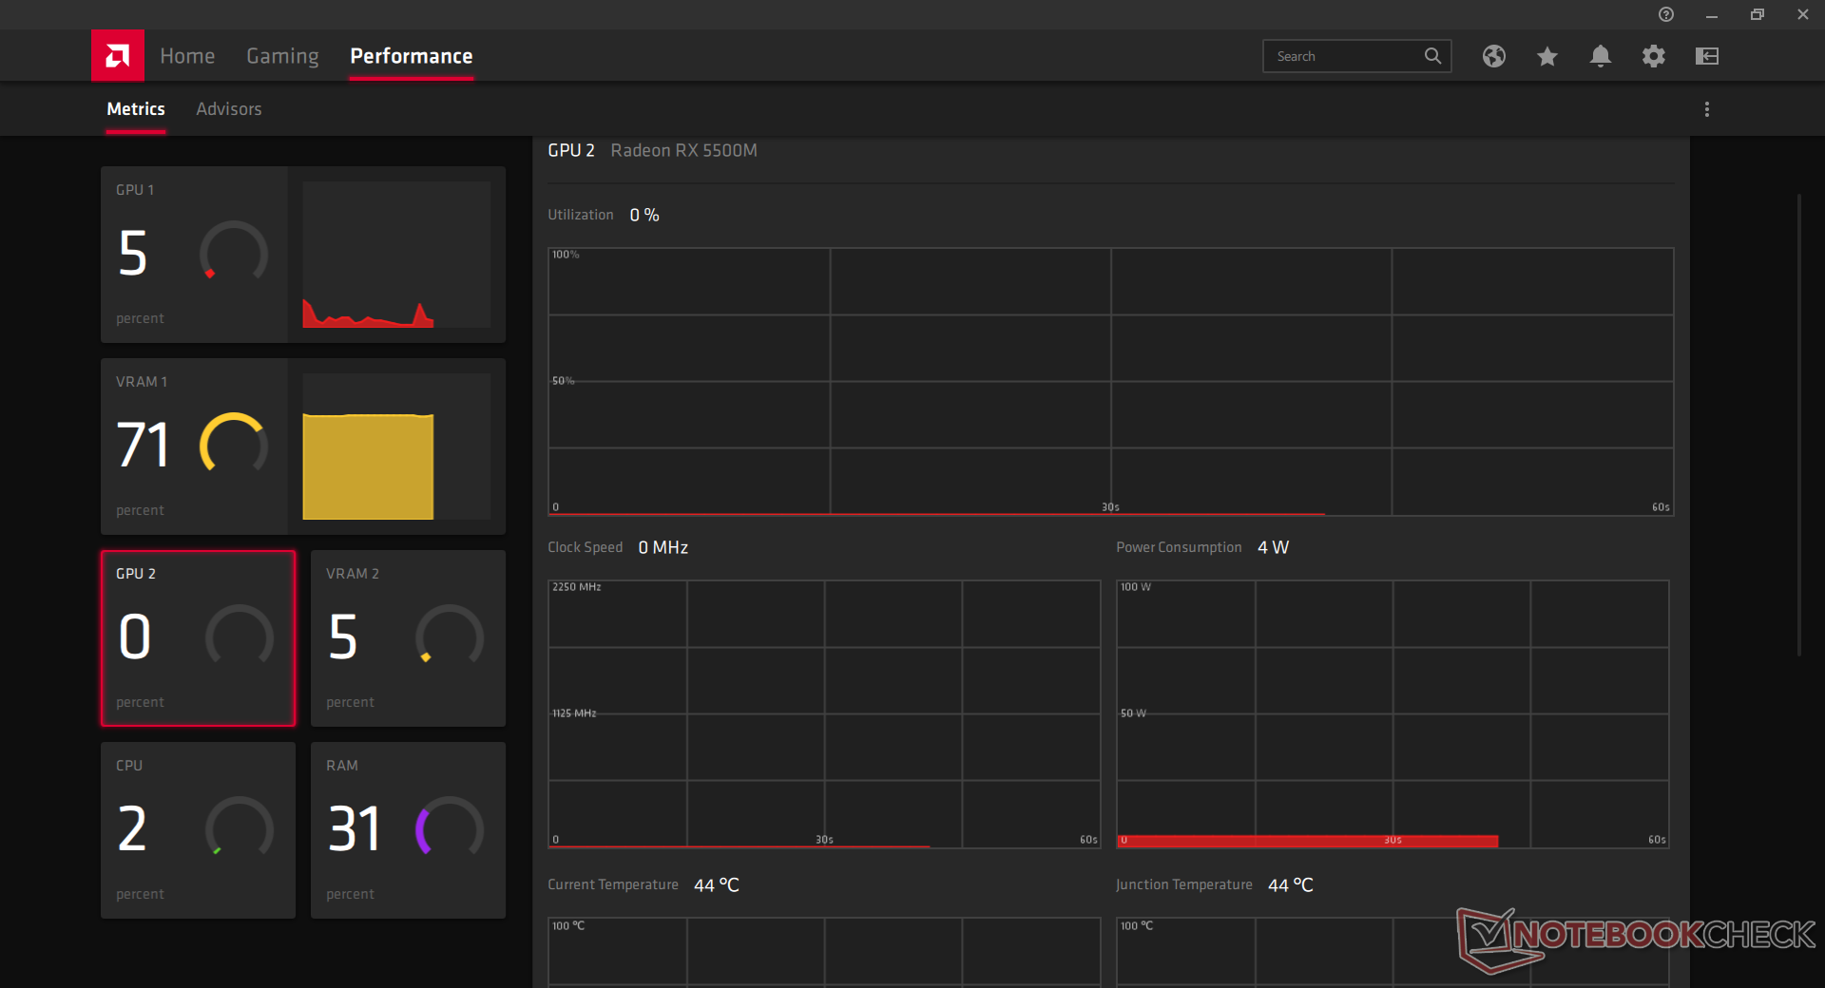Click the Utilization 0 % value
This screenshot has height=988, width=1825.
point(644,216)
